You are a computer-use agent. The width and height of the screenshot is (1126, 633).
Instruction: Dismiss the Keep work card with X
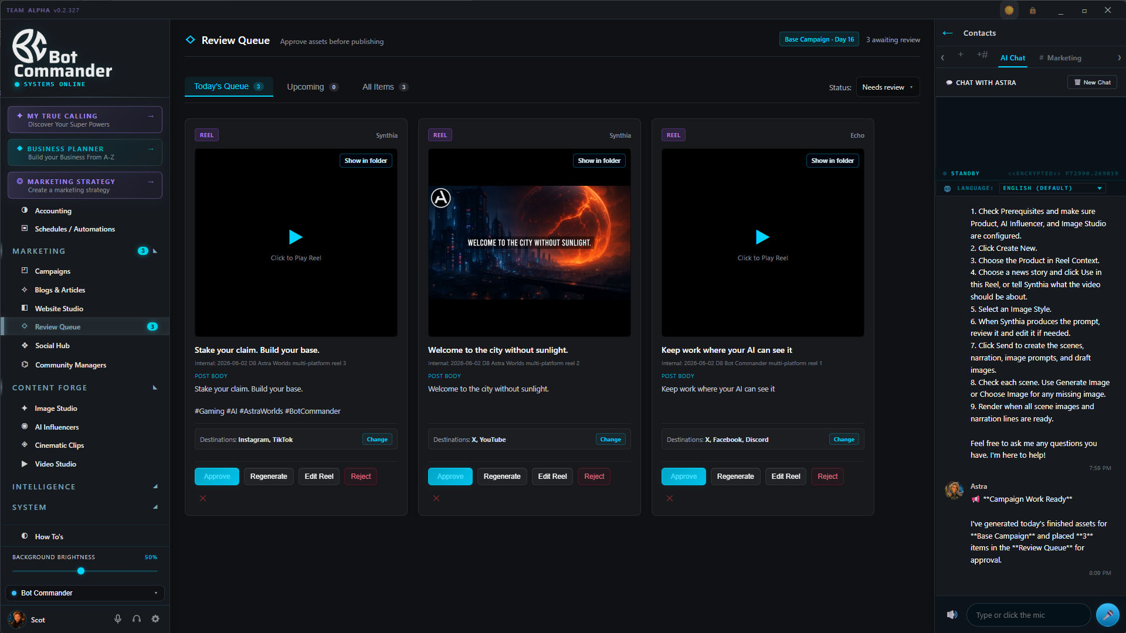coord(670,498)
